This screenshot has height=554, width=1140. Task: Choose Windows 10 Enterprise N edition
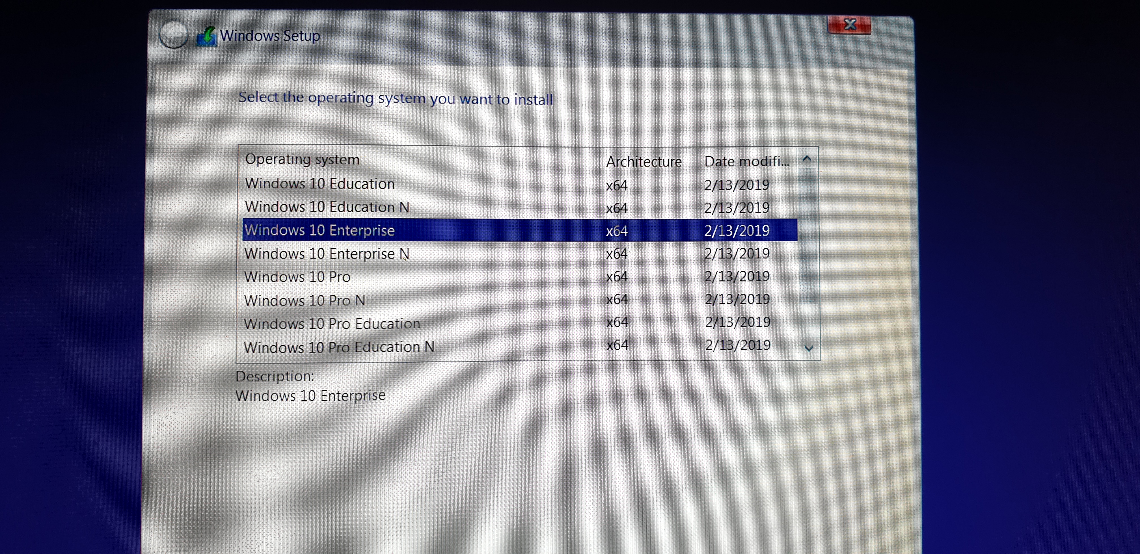pos(520,254)
